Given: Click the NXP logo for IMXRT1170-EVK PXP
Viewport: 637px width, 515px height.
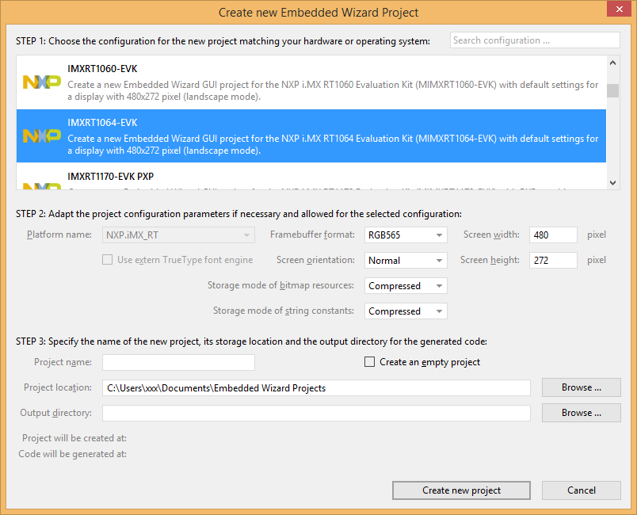Looking at the screenshot, I should [x=41, y=185].
